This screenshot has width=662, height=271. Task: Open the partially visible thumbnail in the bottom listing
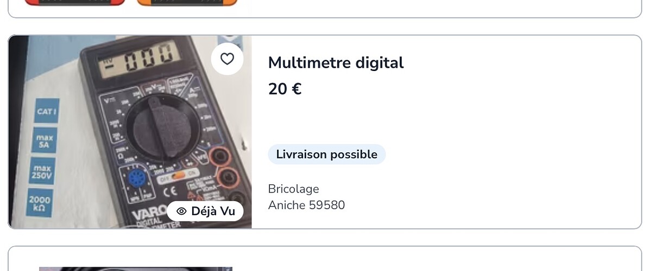(x=136, y=268)
